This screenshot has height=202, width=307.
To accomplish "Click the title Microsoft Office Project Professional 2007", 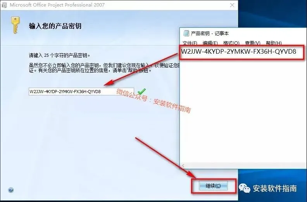I will click(x=57, y=5).
